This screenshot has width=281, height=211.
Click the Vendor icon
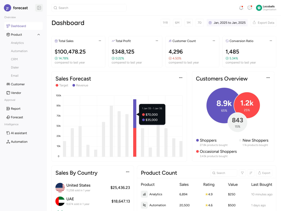pos(8,93)
